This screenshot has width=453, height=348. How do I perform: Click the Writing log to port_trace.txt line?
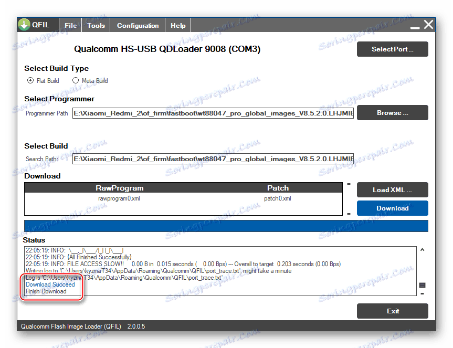click(x=159, y=271)
